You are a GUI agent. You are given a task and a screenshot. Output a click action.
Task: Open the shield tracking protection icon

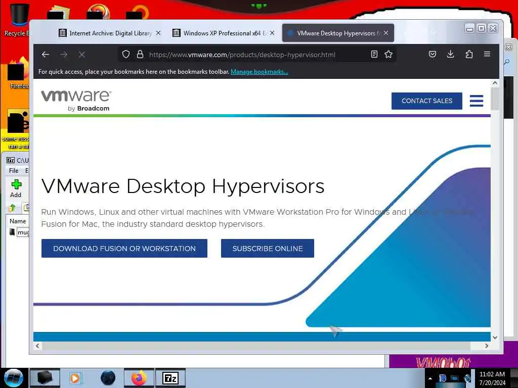point(126,55)
